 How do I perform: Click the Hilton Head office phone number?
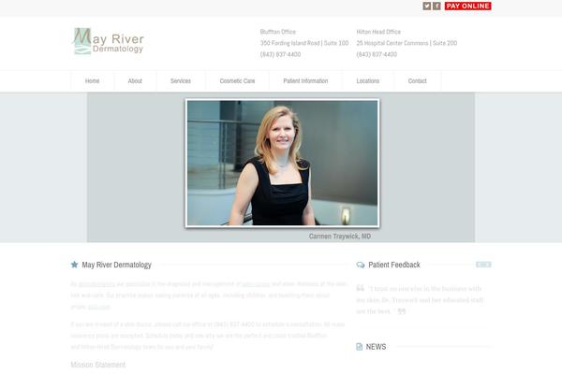click(x=377, y=54)
